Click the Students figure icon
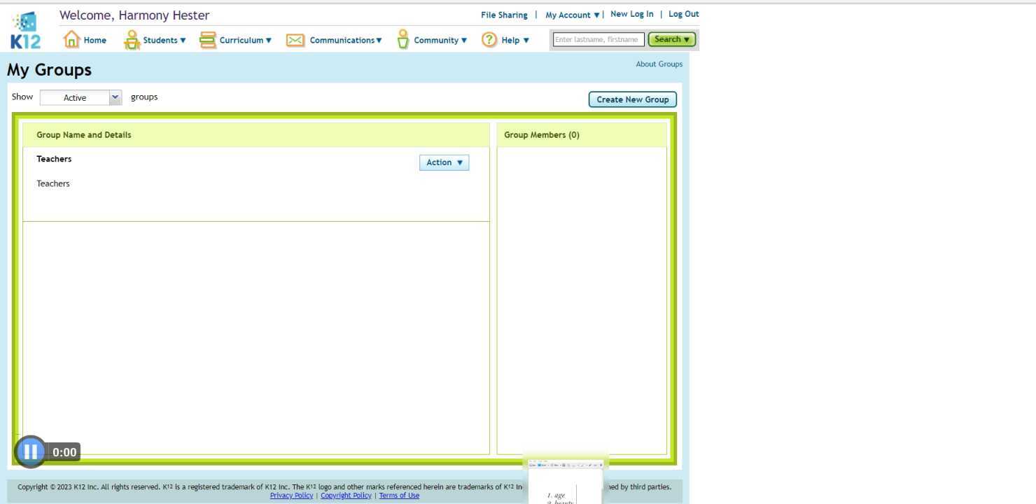Screen dimensions: 1036x504 [132, 38]
